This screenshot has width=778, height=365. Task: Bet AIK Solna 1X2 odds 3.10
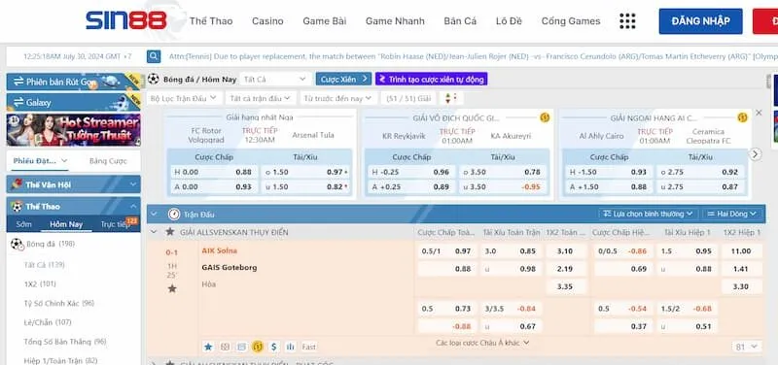coord(565,251)
